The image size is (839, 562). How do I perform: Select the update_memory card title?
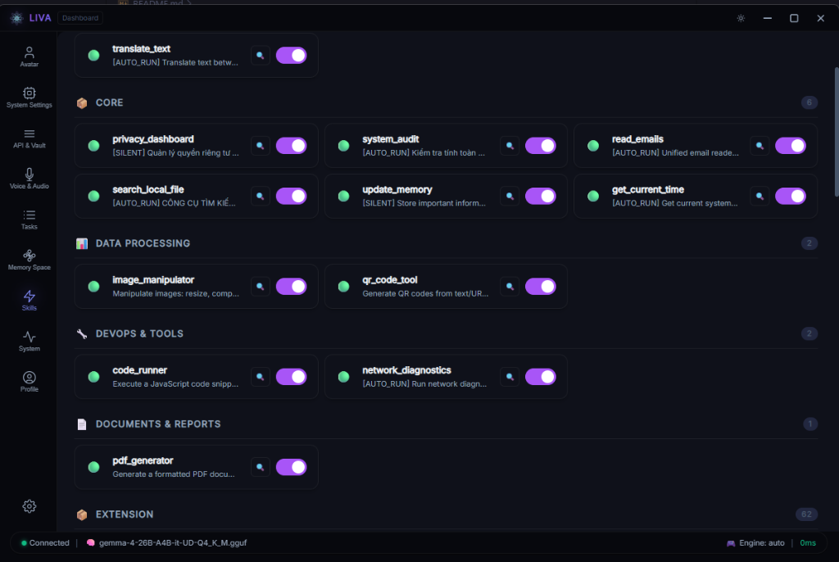tap(397, 189)
